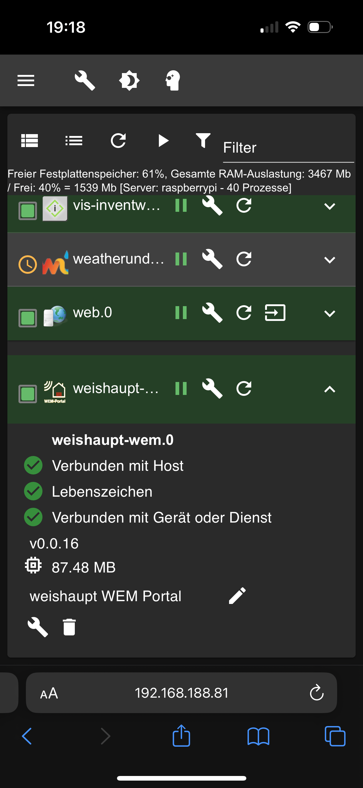Image resolution: width=363 pixels, height=788 pixels.
Task: Pause the web.0 instance
Action: coord(181,313)
